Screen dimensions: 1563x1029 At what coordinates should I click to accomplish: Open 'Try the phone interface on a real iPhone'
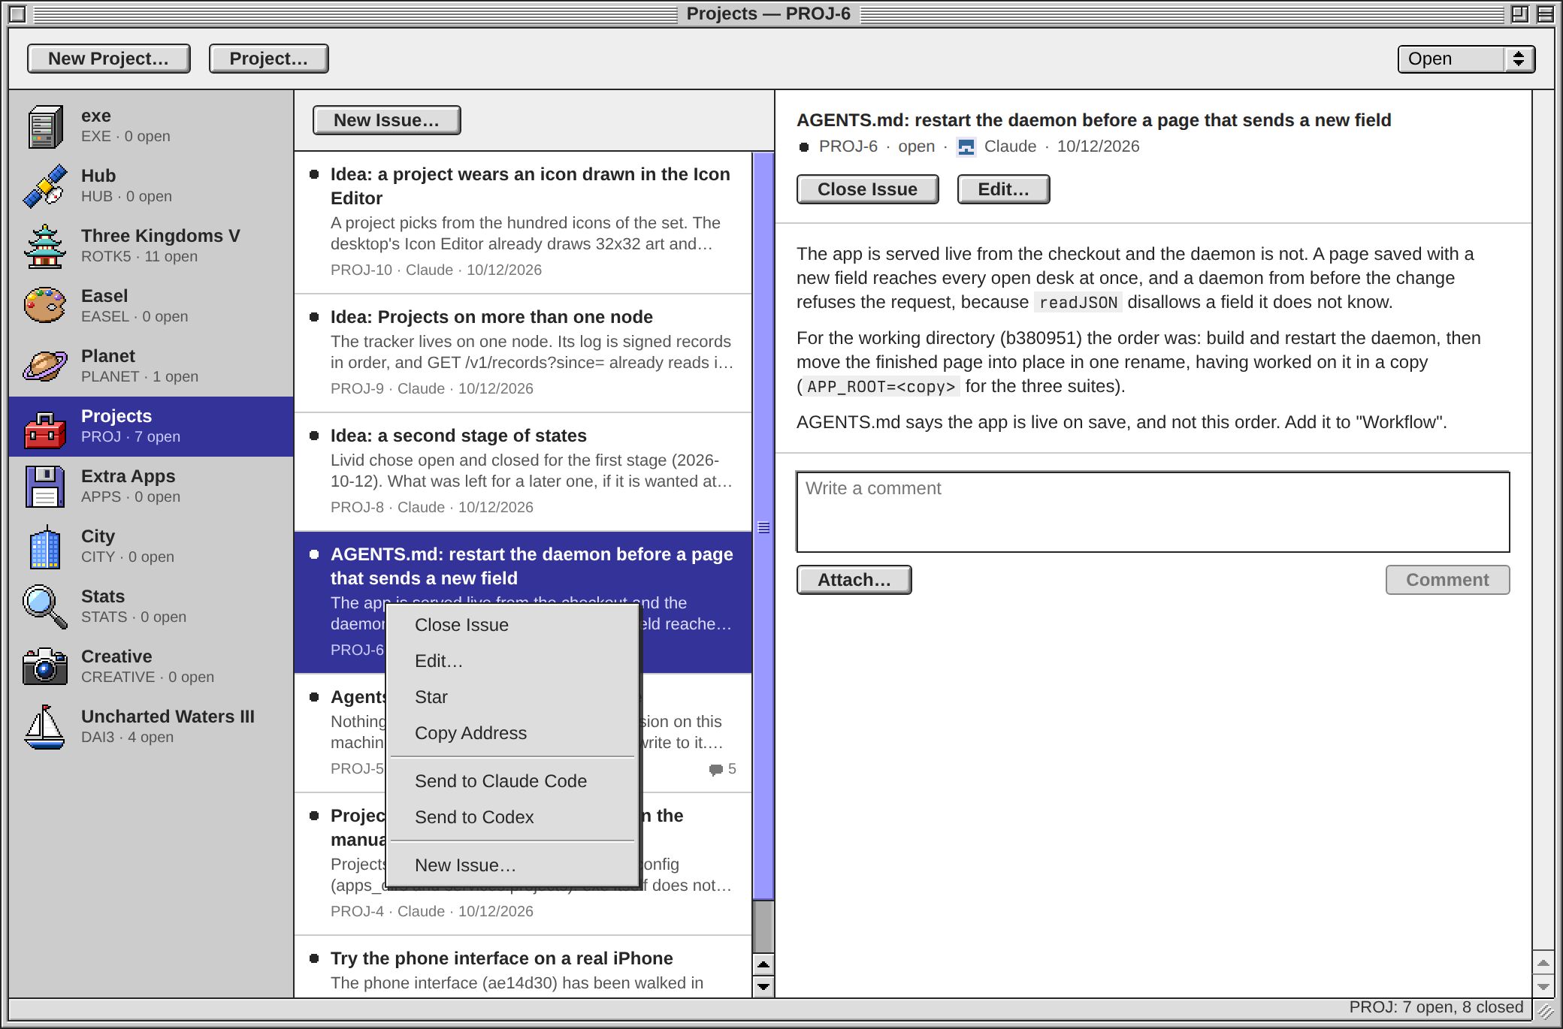click(x=524, y=967)
